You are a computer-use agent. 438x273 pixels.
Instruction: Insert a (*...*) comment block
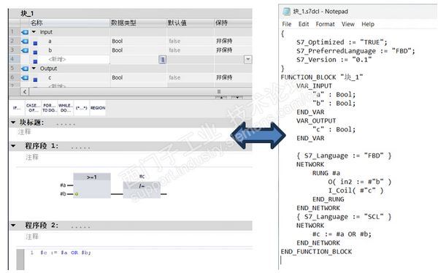click(81, 108)
